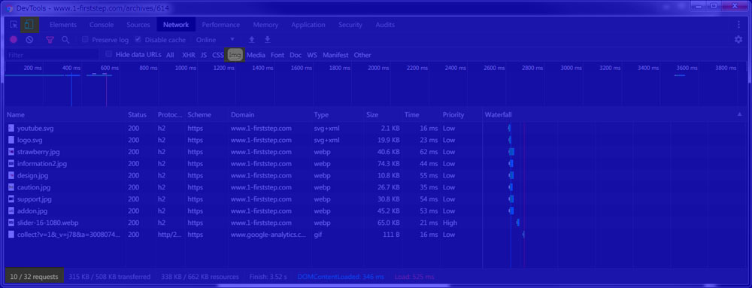The width and height of the screenshot is (752, 288).
Task: Filter requests by All types
Action: coord(170,55)
